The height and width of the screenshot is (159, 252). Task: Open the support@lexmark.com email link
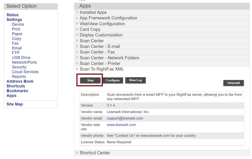tap(125, 118)
